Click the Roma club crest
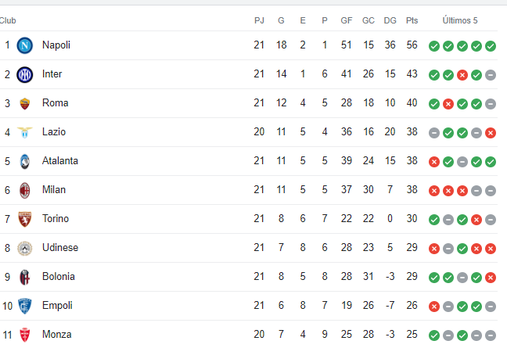The height and width of the screenshot is (348, 507). (24, 103)
